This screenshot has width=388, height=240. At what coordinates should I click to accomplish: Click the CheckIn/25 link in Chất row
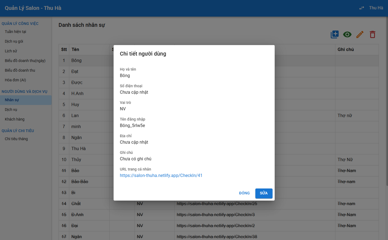coord(217,203)
